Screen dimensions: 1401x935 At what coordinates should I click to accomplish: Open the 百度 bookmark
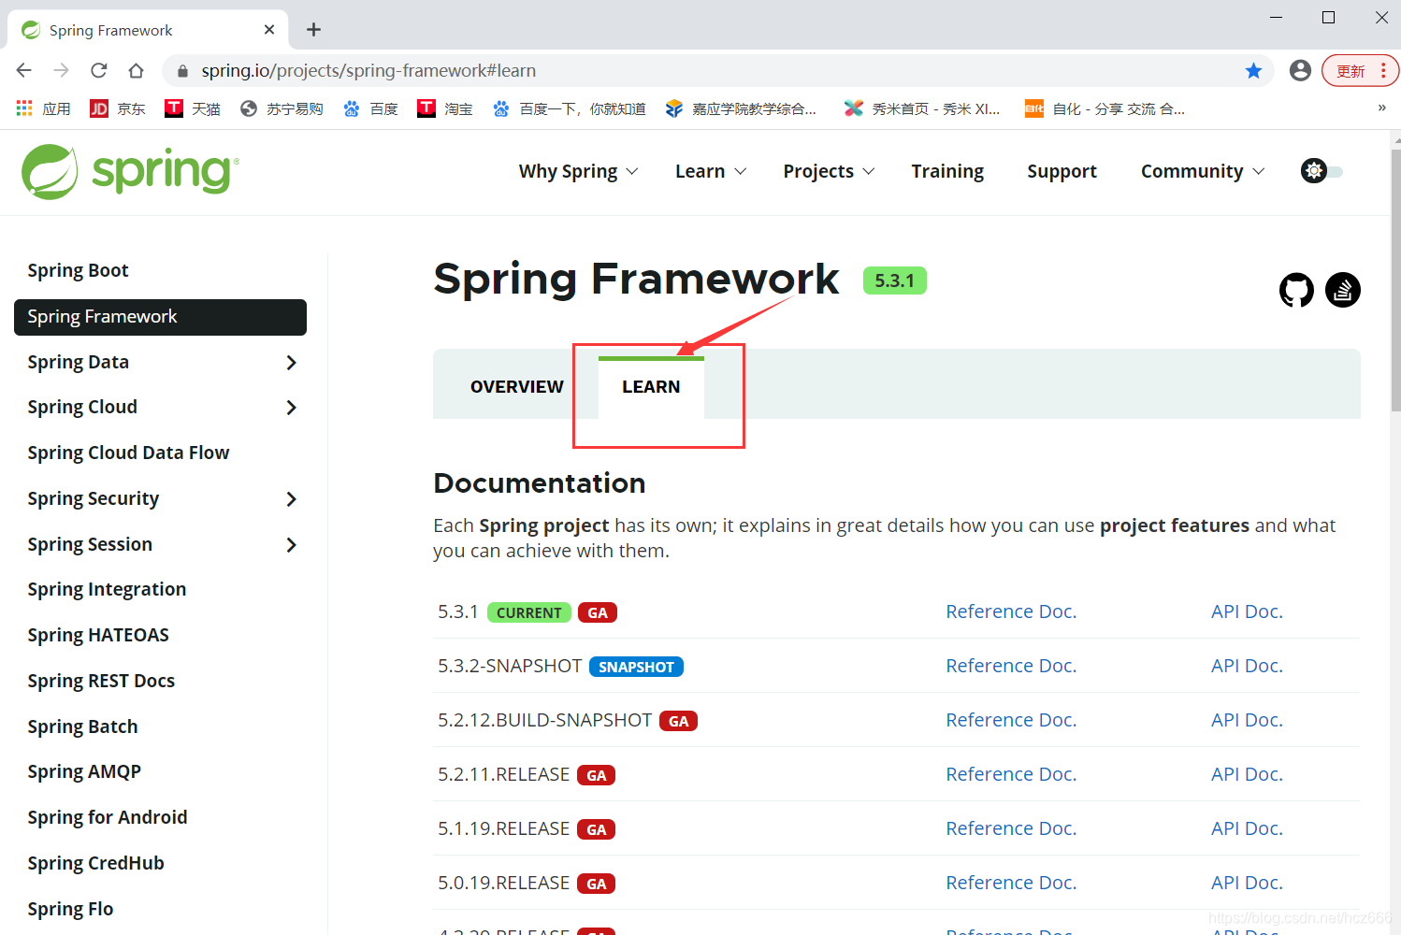[370, 108]
